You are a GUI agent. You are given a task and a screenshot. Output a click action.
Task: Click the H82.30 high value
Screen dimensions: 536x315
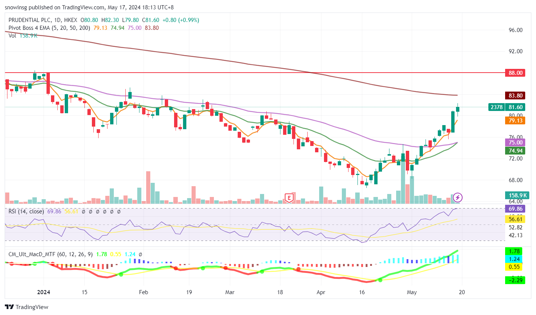tap(110, 20)
